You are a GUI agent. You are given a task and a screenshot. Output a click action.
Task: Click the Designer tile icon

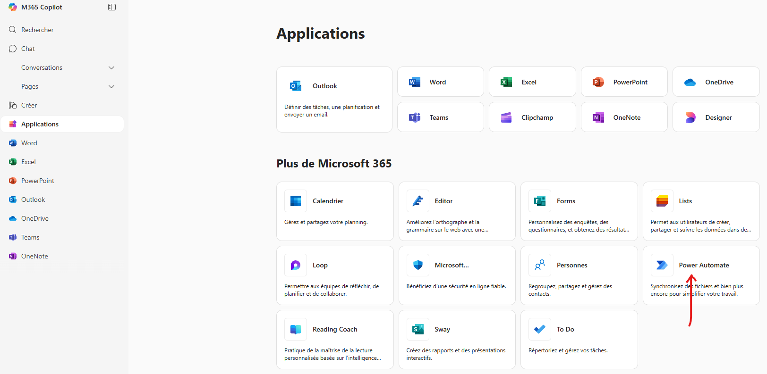(690, 117)
